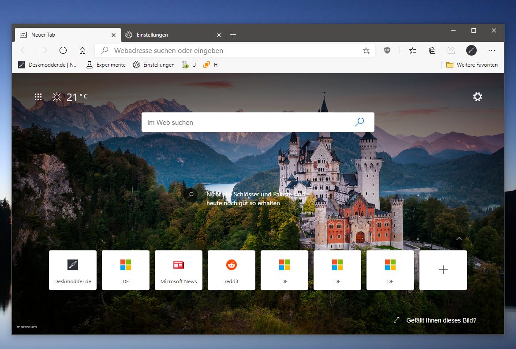Click the Impressum link
Image resolution: width=516 pixels, height=349 pixels.
26,327
